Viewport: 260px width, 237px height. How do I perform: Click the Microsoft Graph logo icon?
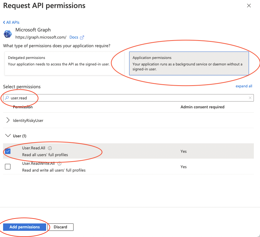(x=8, y=34)
